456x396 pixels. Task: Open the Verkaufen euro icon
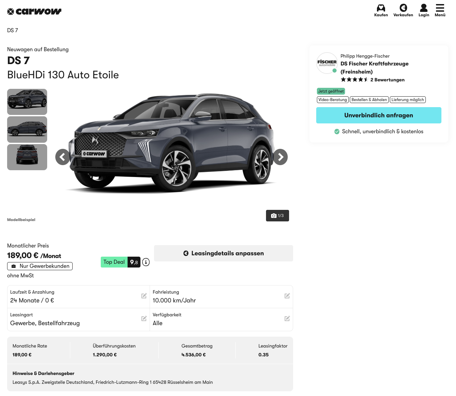(x=403, y=8)
